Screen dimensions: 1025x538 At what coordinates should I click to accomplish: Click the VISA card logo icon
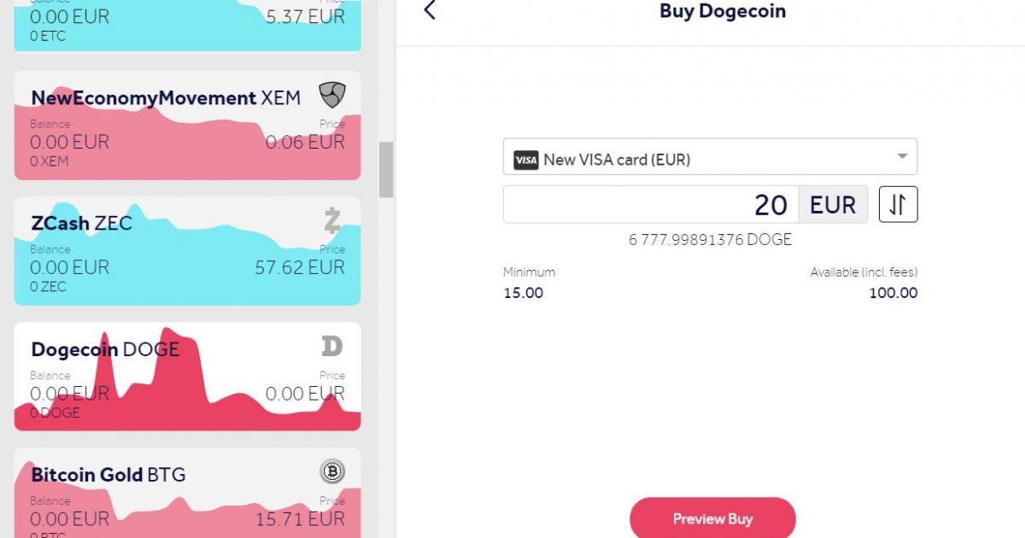525,160
